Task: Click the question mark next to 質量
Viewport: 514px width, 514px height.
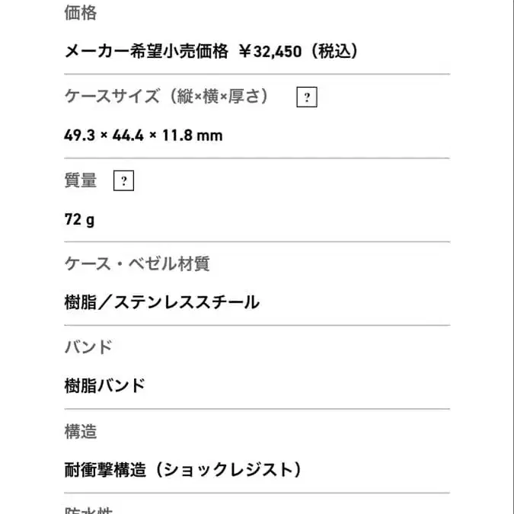Action: click(123, 181)
